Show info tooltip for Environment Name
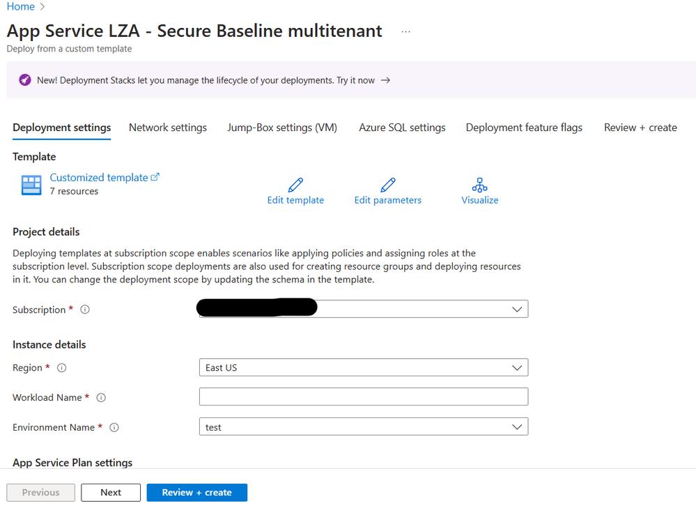Viewport: 696px width, 508px height. [x=114, y=427]
